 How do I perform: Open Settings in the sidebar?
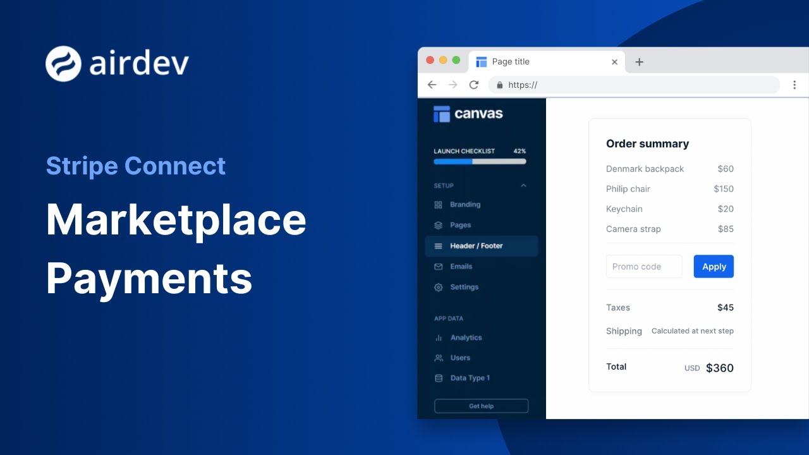click(482, 288)
